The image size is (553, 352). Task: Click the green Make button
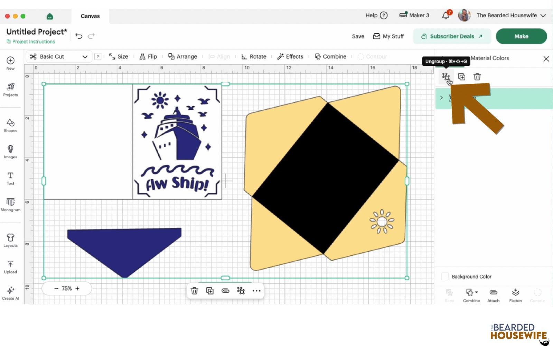click(521, 36)
